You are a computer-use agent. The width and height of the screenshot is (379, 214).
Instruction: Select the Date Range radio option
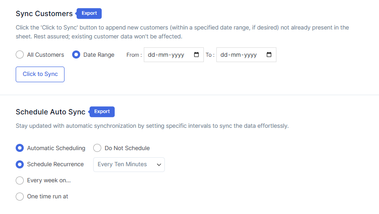click(76, 55)
